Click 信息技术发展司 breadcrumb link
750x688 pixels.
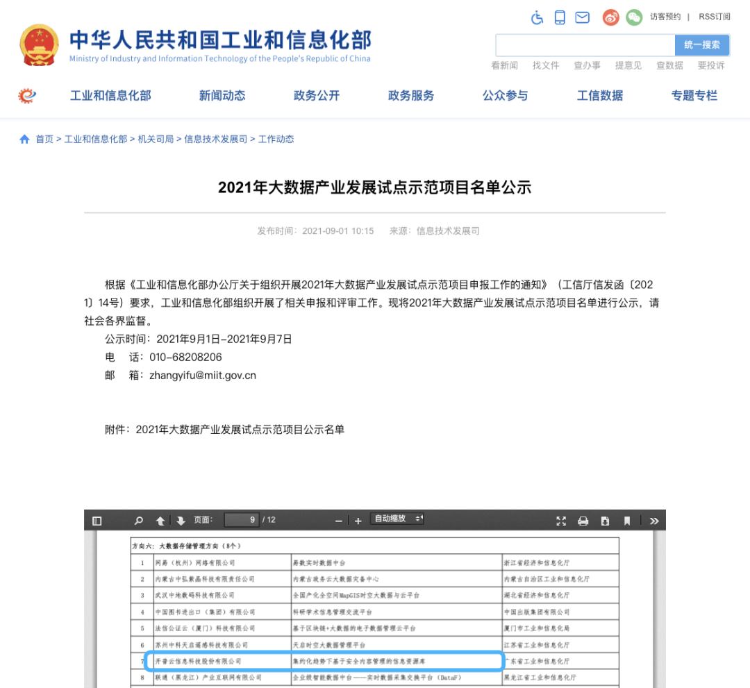pyautogui.click(x=215, y=139)
